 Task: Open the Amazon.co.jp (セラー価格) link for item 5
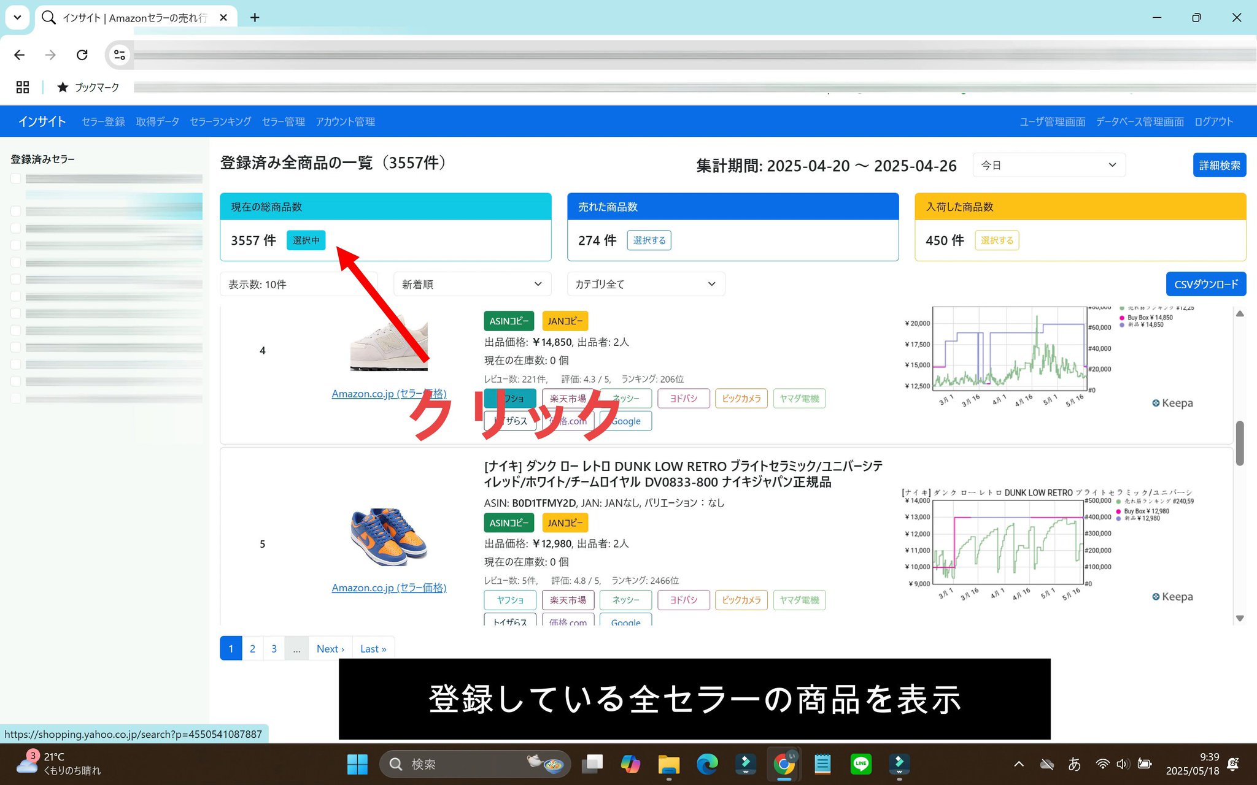click(389, 588)
